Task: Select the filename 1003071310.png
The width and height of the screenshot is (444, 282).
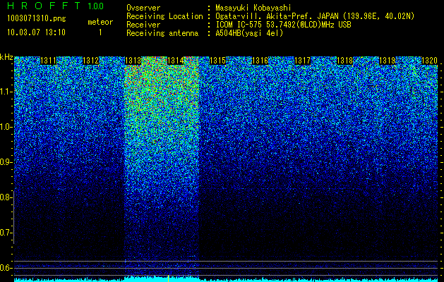Action: [x=37, y=18]
